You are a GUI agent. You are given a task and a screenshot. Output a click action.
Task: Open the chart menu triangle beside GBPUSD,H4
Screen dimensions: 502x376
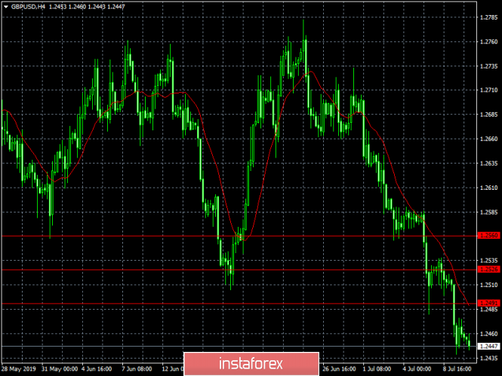pos(6,7)
